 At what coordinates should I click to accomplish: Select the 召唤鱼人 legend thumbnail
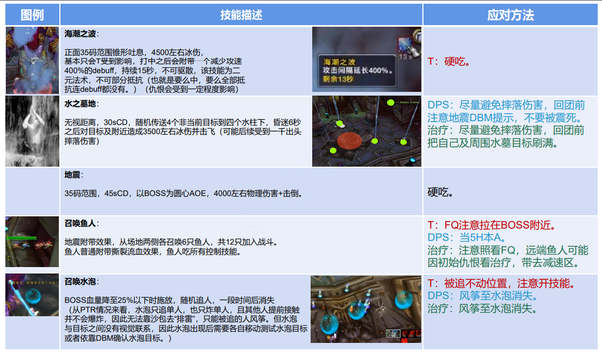pos(32,241)
